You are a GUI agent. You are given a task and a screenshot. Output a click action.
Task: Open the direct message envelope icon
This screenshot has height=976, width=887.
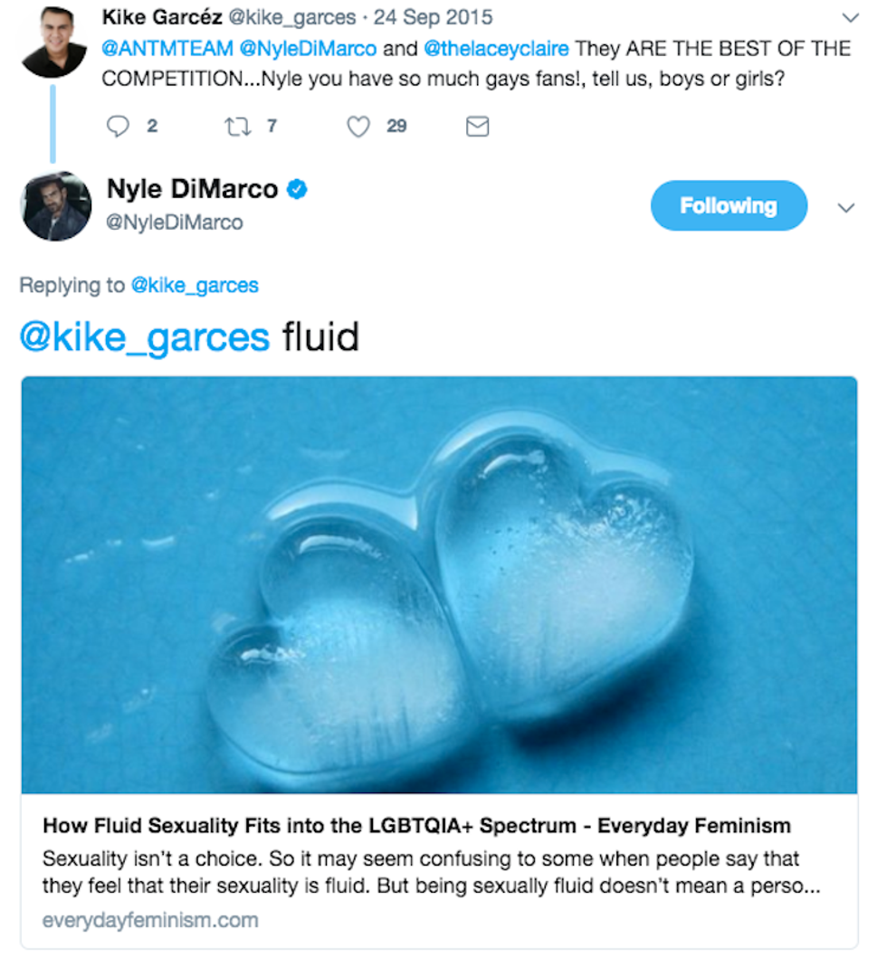click(477, 127)
